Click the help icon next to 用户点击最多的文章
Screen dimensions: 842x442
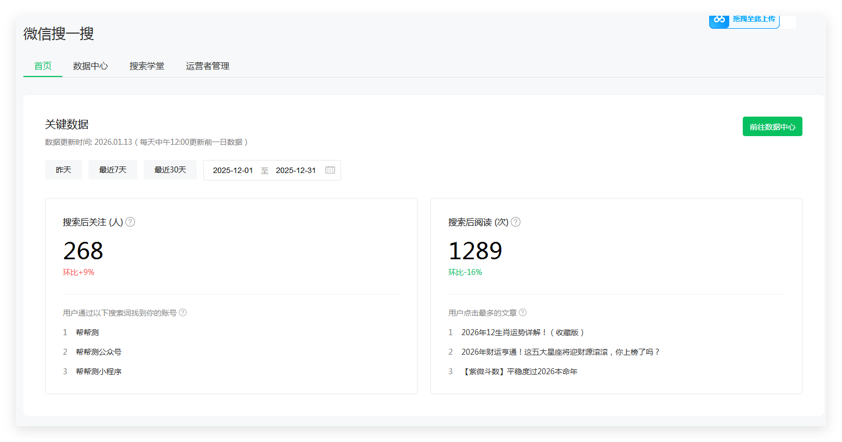click(523, 312)
